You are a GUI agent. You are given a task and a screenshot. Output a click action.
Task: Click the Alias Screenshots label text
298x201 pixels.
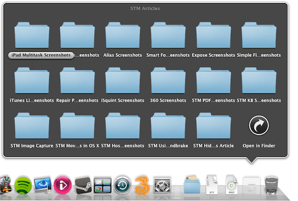click(123, 55)
